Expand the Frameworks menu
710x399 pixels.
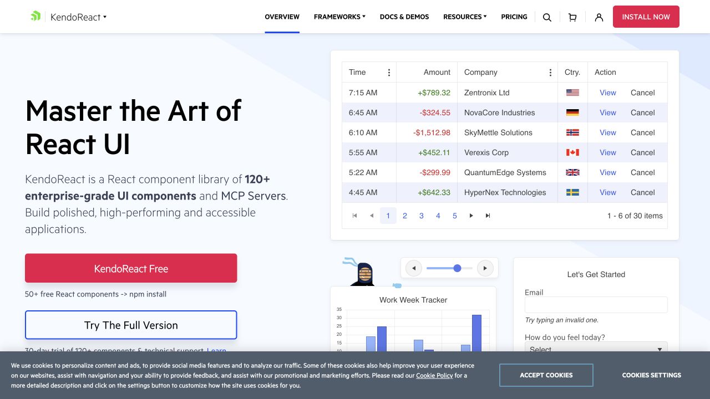coord(339,17)
